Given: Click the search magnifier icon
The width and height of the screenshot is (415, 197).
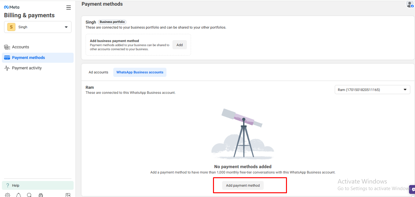Looking at the screenshot, I should [x=29, y=195].
